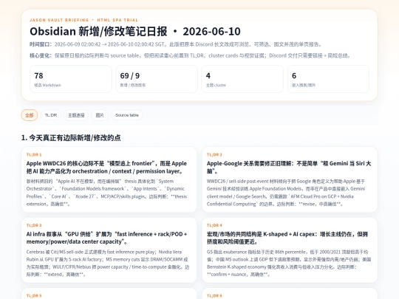399x299 pixels.
Task: Click the 78 候选 Markdown stat card
Action: (x=71, y=79)
